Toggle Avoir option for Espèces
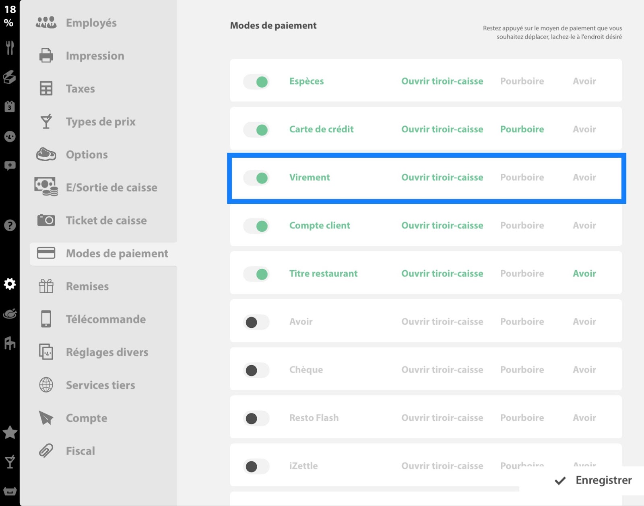 pyautogui.click(x=584, y=81)
